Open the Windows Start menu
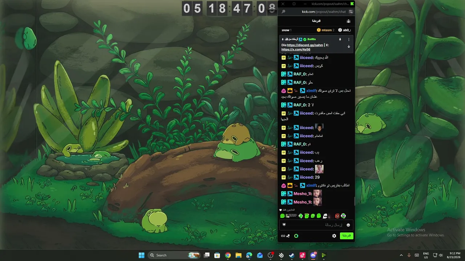 [141, 255]
